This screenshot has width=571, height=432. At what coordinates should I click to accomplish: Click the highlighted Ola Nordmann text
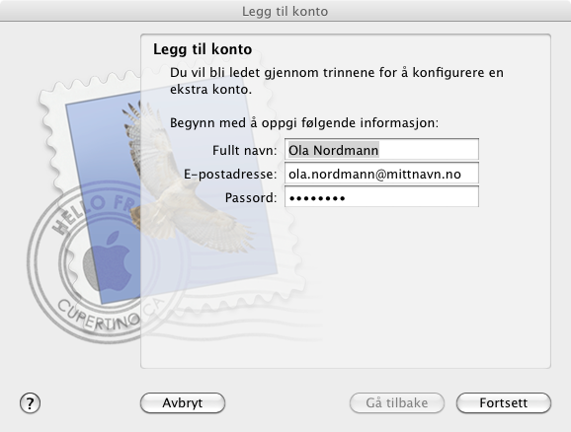(334, 150)
